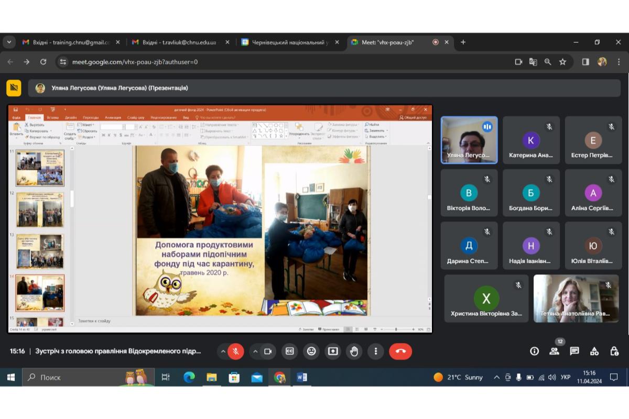629x419 pixels.
Task: Open Microsoft Edge from the taskbar
Action: pos(189,377)
